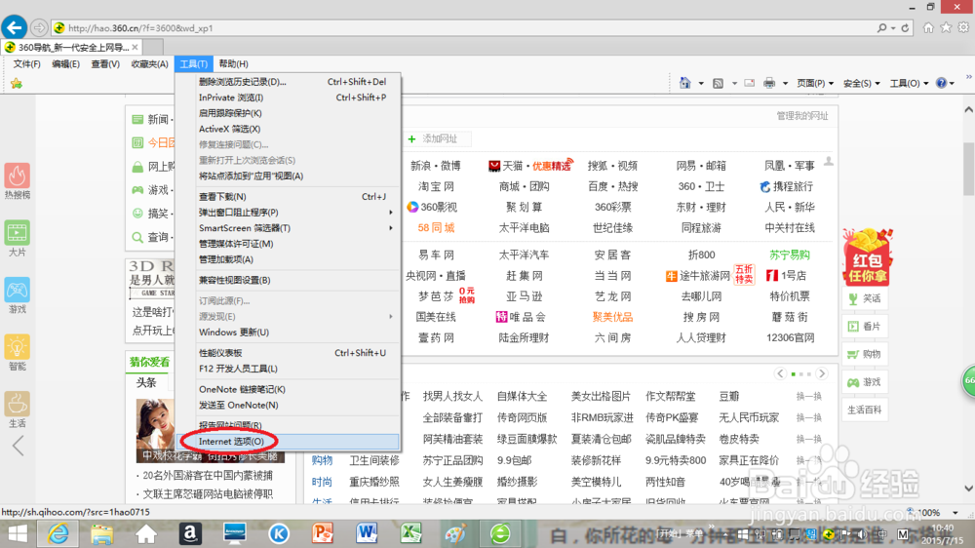Open PowerPoint on taskbar
The height and width of the screenshot is (548, 975).
323,533
